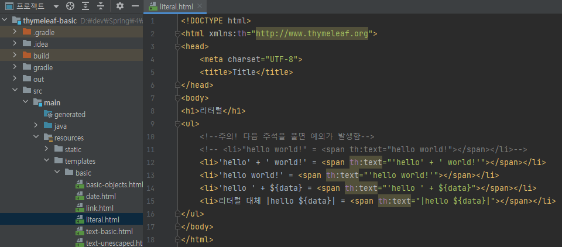Select the build orange folder icon
The image size is (562, 247).
pyautogui.click(x=27, y=56)
